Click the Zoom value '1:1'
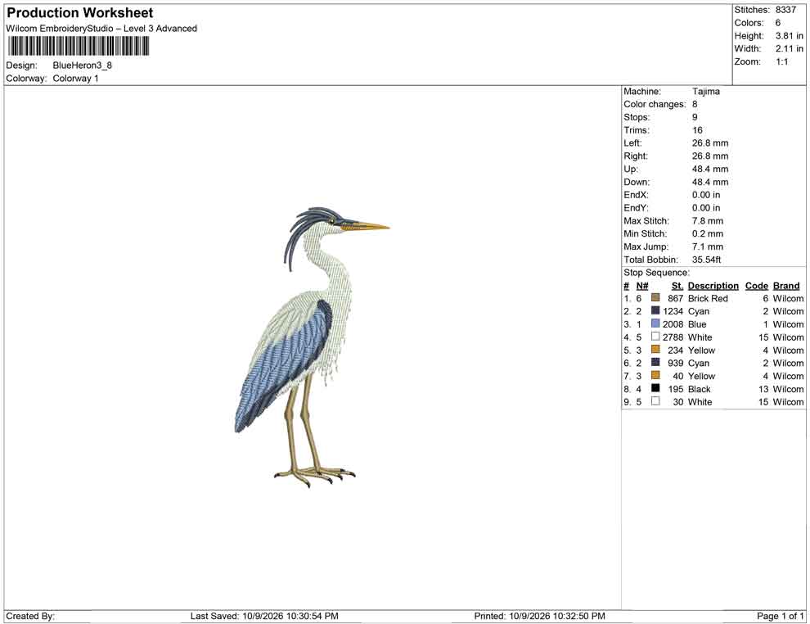The width and height of the screenshot is (810, 624). pyautogui.click(x=782, y=61)
